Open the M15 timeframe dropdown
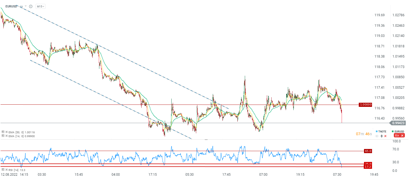Image resolution: width=409 pixels, height=179 pixels. pyautogui.click(x=41, y=6)
